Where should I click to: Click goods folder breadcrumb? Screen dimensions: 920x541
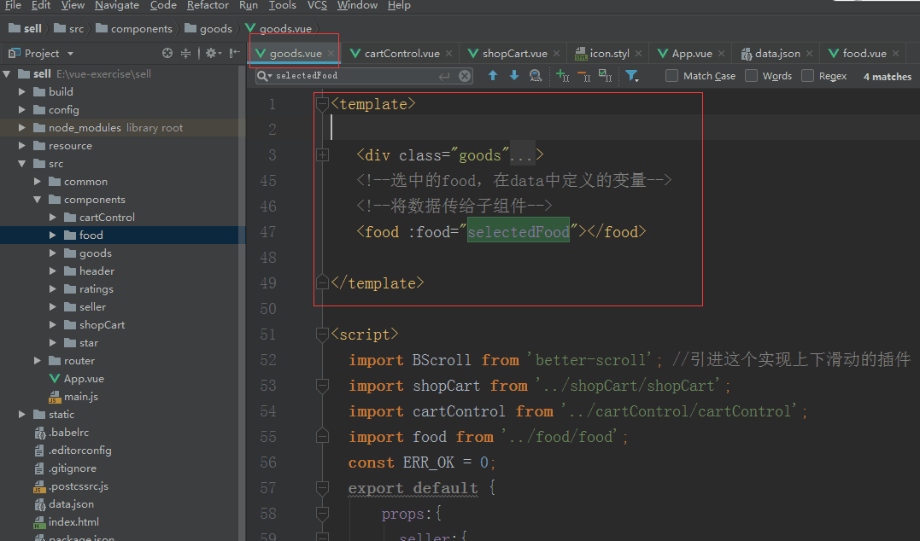(208, 29)
